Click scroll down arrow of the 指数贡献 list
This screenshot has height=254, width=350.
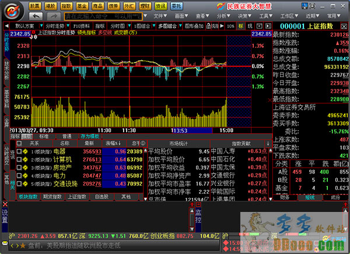click(271, 199)
